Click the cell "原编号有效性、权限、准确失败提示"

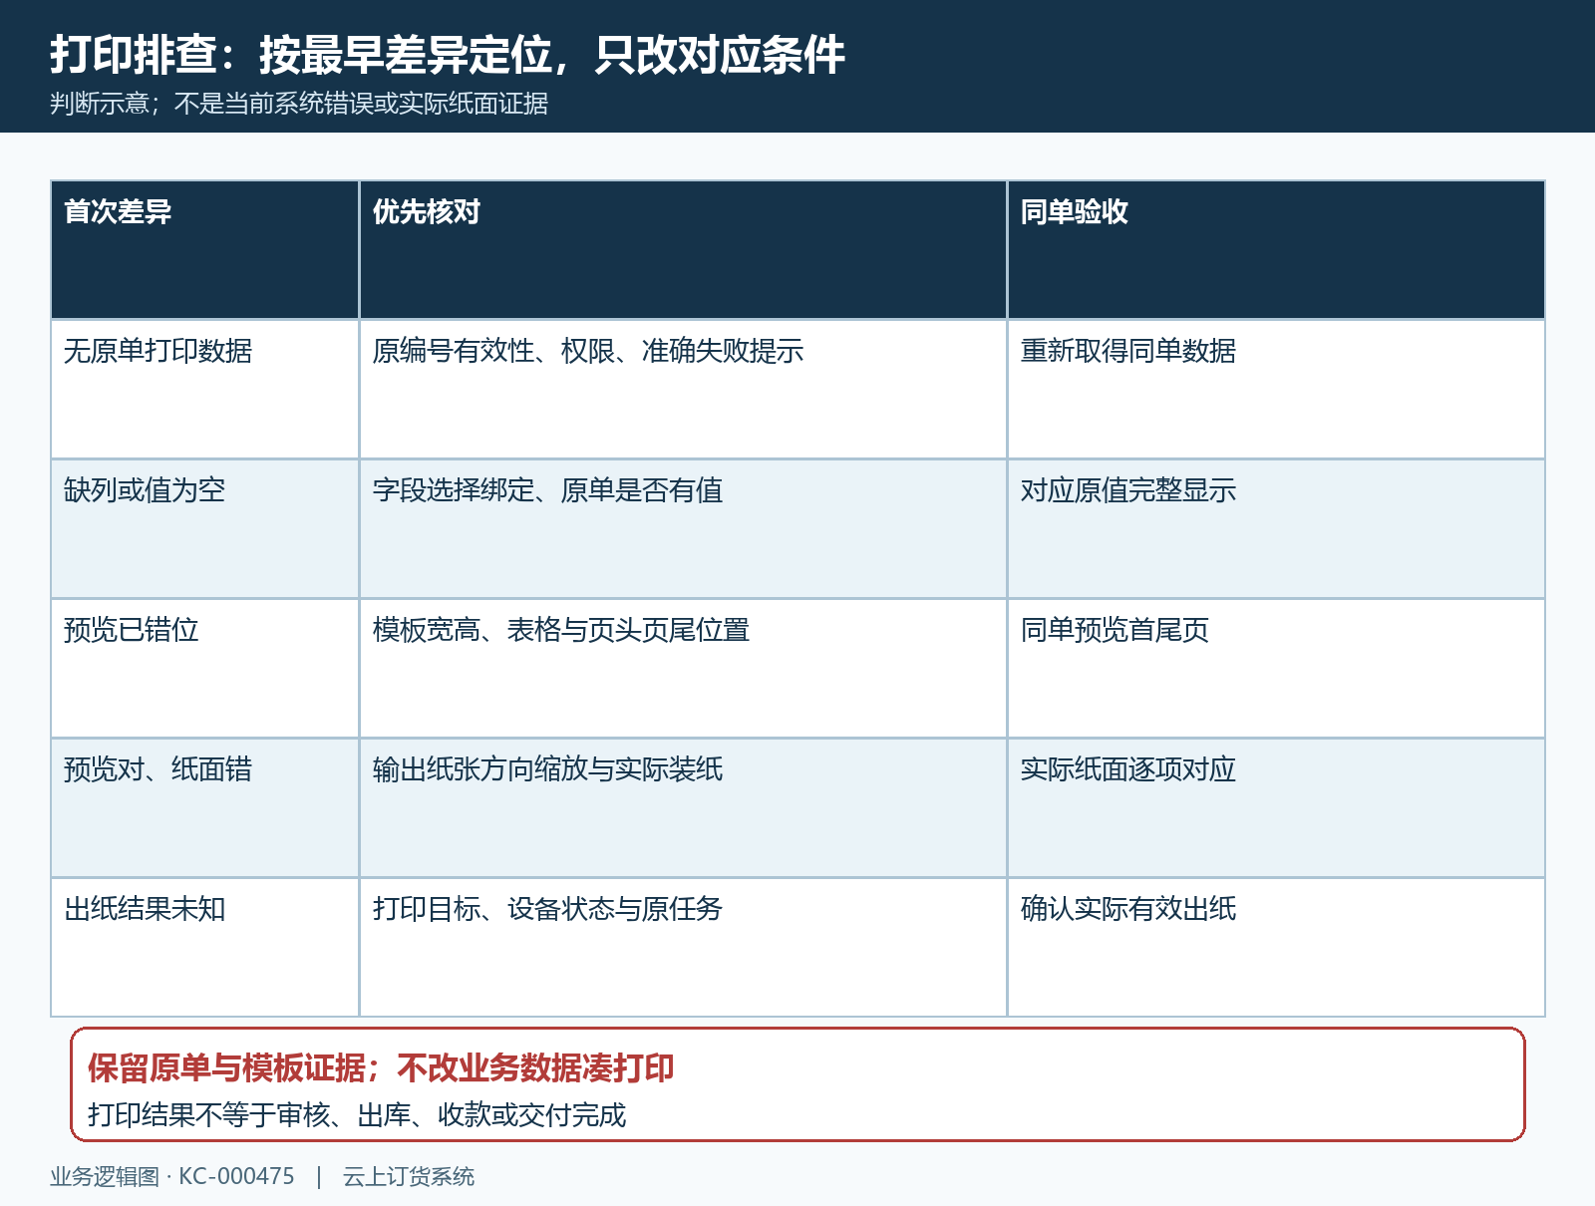(x=683, y=389)
